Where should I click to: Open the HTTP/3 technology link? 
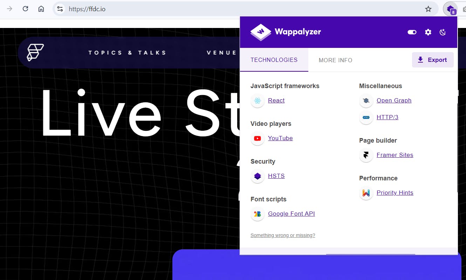[x=388, y=117]
